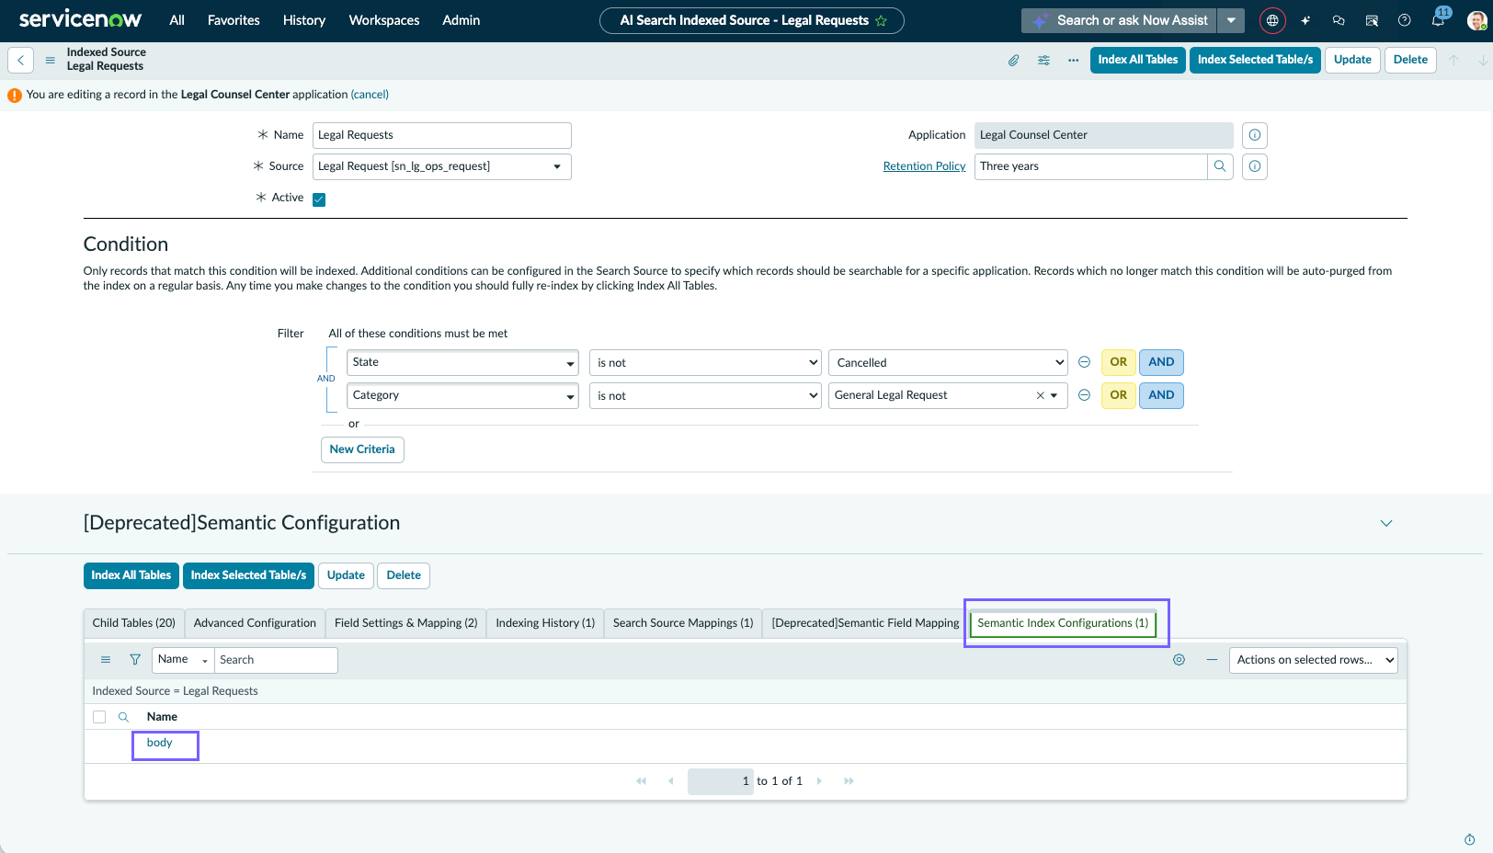Image resolution: width=1493 pixels, height=853 pixels.
Task: Switch to the Indexing History (1) tab
Action: 545,623
